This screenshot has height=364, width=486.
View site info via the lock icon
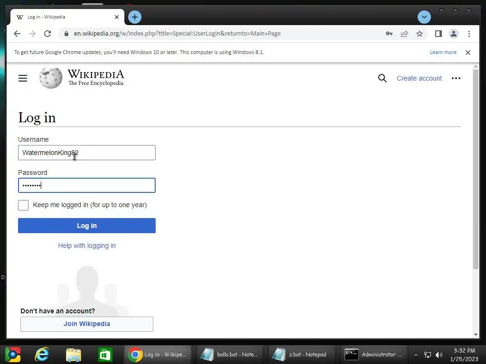pos(66,34)
